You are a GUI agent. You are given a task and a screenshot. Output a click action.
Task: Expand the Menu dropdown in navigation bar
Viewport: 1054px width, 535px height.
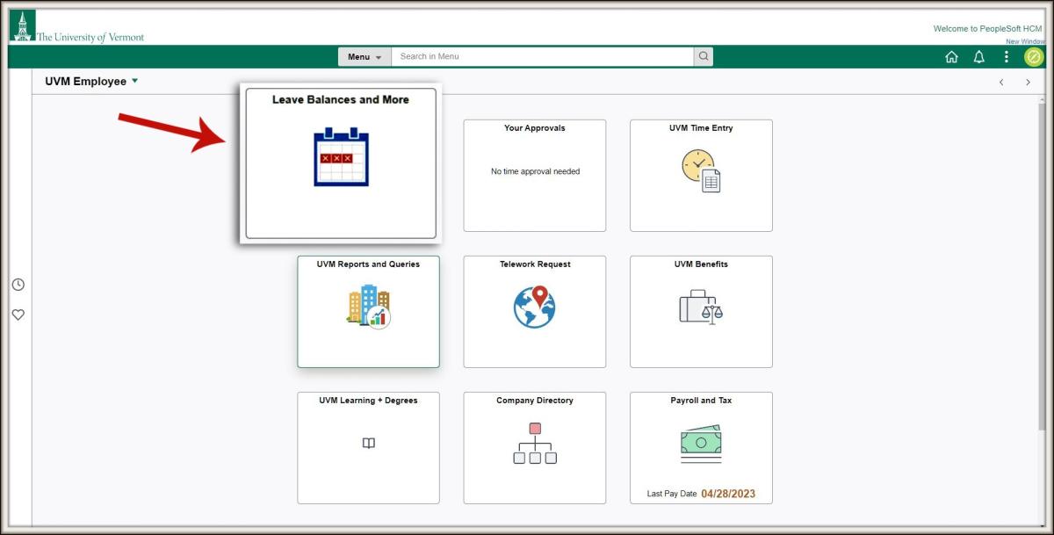pyautogui.click(x=364, y=56)
